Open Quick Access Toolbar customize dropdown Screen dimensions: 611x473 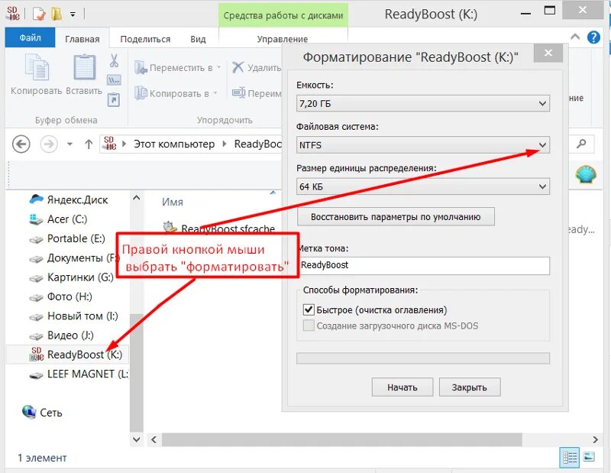pyautogui.click(x=73, y=15)
